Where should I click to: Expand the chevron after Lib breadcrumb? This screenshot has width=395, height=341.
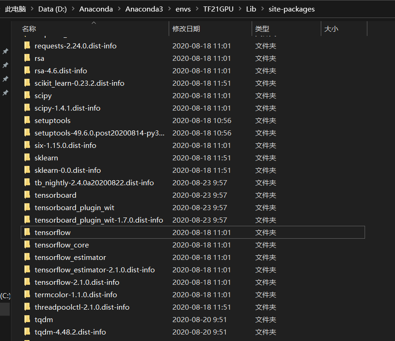[263, 9]
